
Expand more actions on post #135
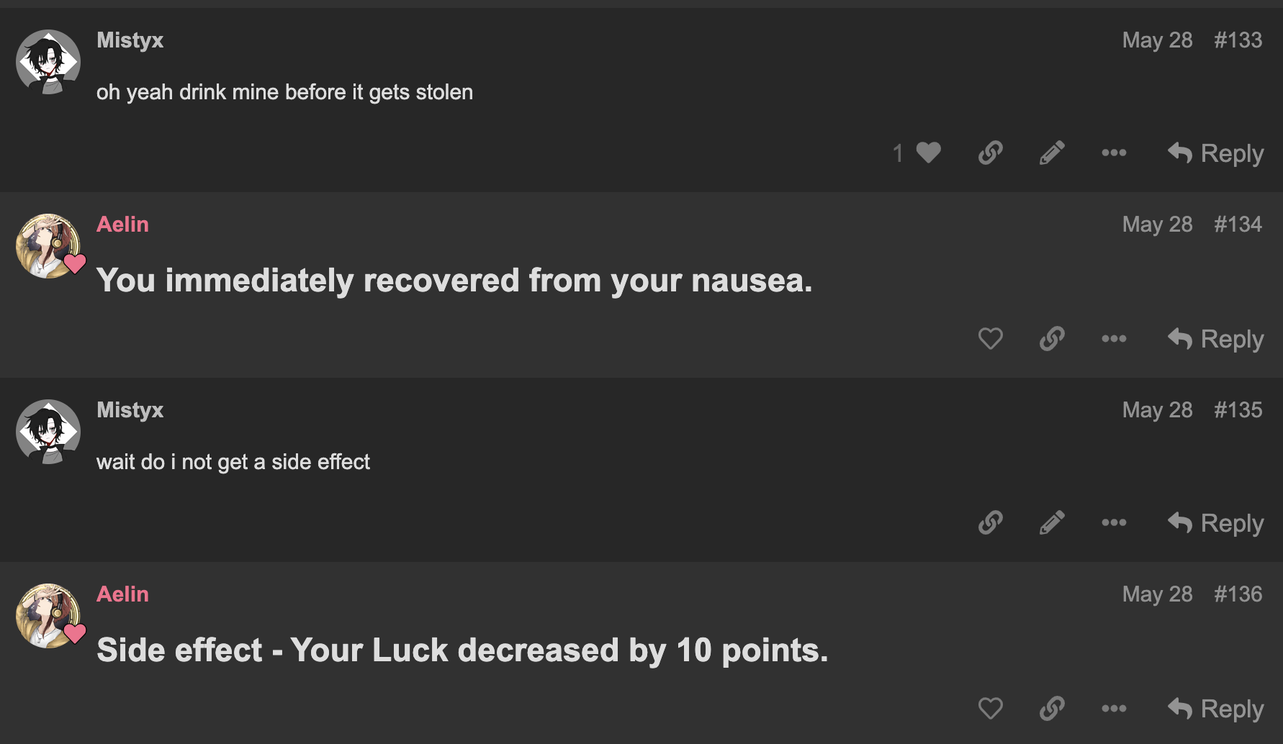click(x=1114, y=522)
